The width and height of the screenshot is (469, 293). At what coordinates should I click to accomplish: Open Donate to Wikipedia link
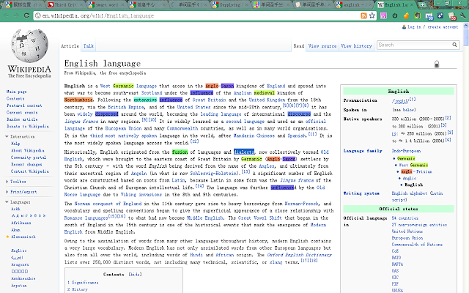(x=28, y=126)
